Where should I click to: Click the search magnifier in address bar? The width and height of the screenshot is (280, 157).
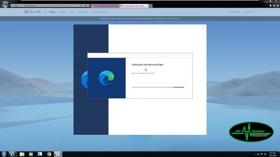coord(81,6)
